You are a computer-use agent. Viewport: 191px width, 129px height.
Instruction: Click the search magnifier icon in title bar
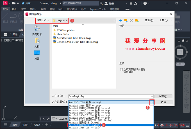101,3
